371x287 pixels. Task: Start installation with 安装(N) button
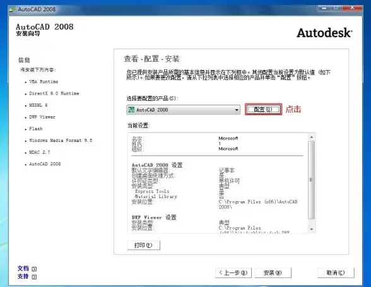point(273,272)
